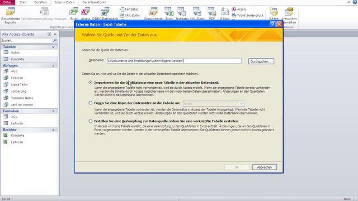Minimize the ribbon with the caret icon
The image size is (358, 201).
click(349, 2)
